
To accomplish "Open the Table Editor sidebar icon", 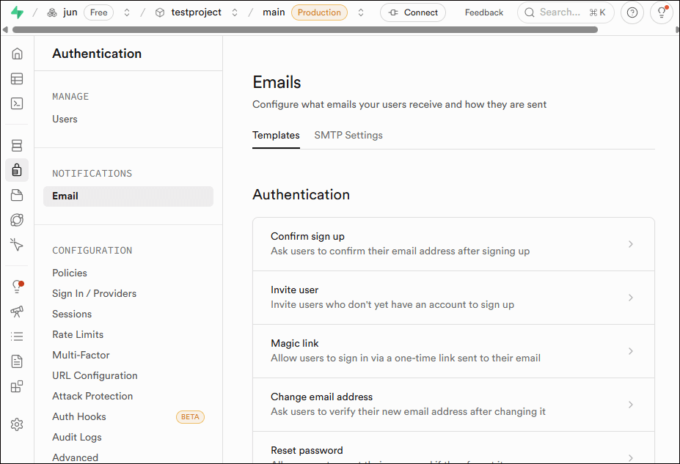I will tap(17, 78).
